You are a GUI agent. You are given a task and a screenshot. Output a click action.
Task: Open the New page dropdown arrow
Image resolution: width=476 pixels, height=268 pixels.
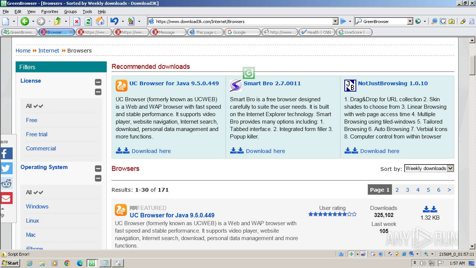coord(13,21)
